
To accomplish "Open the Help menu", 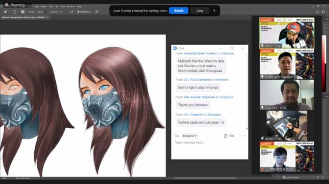I will (79, 7).
